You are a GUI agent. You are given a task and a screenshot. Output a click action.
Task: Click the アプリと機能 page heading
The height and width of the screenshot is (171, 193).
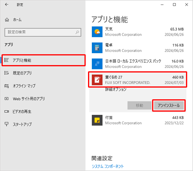pyautogui.click(x=110, y=19)
